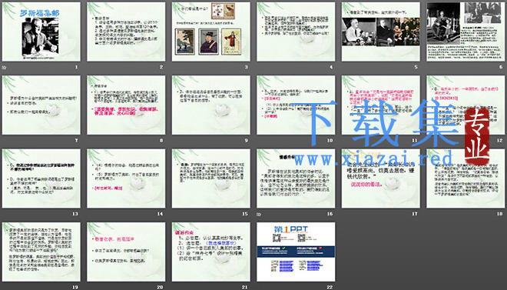
Task: Click the transition star icon under slide 16
Action: [x=258, y=214]
